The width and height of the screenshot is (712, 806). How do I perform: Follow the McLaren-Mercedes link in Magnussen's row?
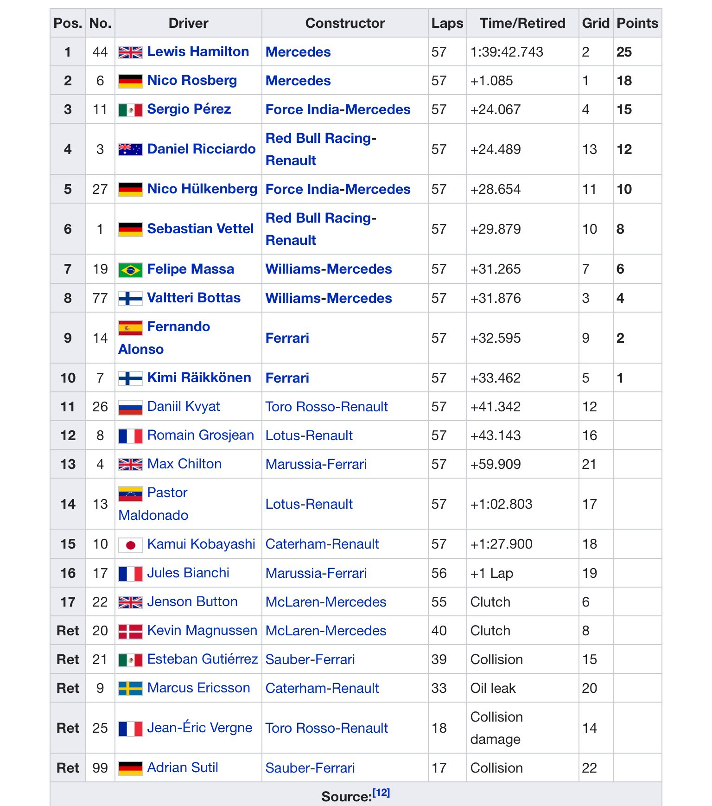[x=325, y=631]
